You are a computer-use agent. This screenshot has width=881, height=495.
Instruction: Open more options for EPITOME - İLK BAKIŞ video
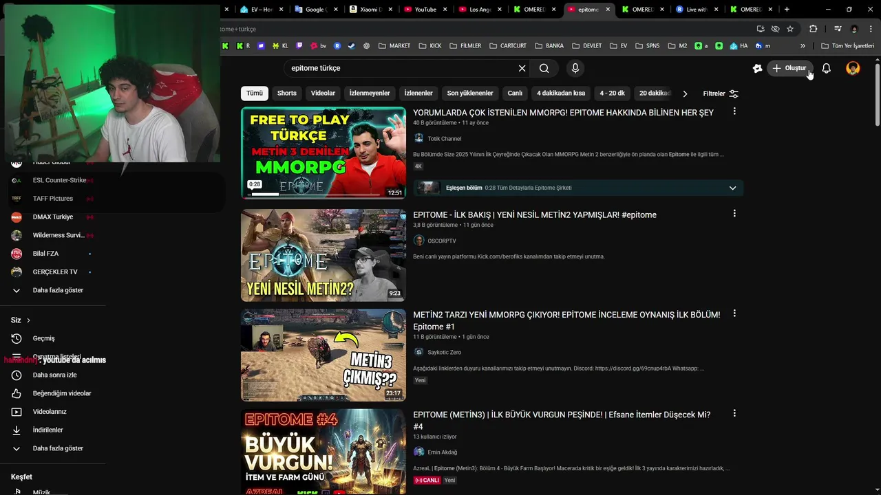click(x=734, y=214)
